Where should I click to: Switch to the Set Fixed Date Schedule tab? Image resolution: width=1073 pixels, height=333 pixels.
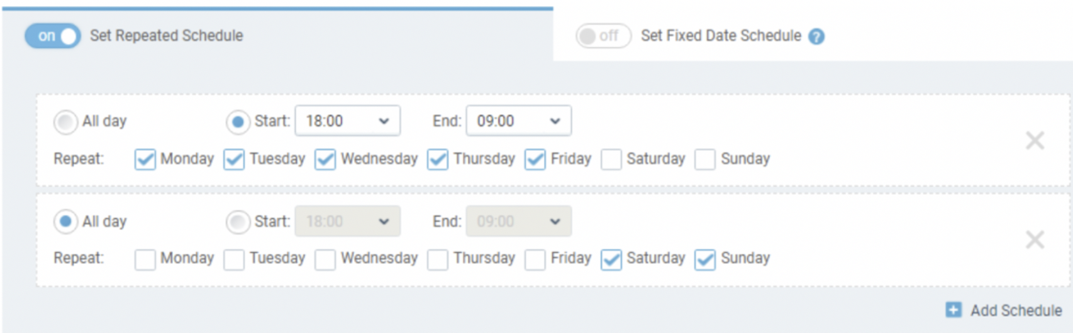[721, 36]
